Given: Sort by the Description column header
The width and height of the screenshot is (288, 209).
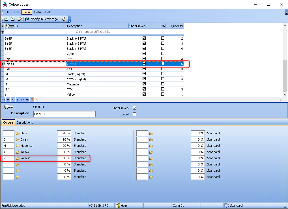Looking at the screenshot, I should (x=97, y=26).
